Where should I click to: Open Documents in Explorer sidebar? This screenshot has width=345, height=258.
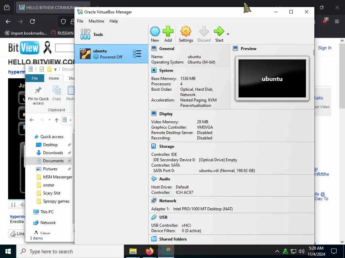53,161
